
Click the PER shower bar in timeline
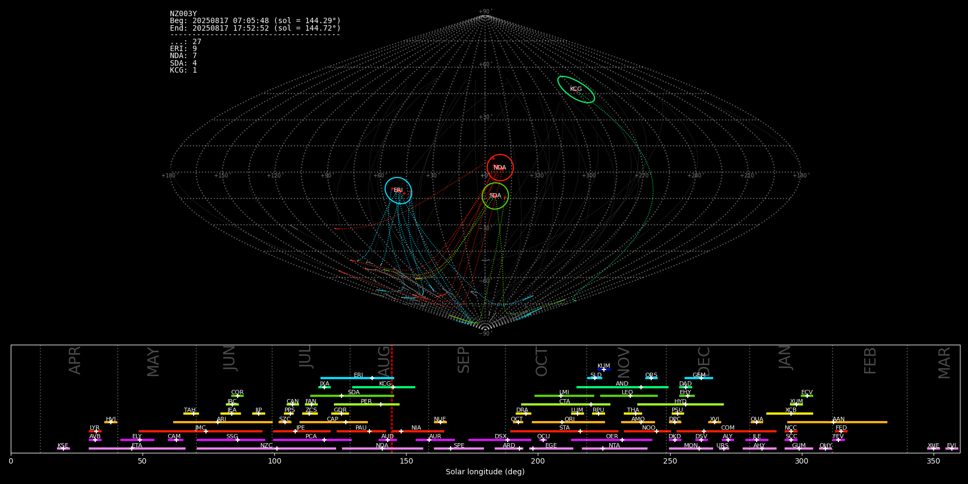pos(367,404)
